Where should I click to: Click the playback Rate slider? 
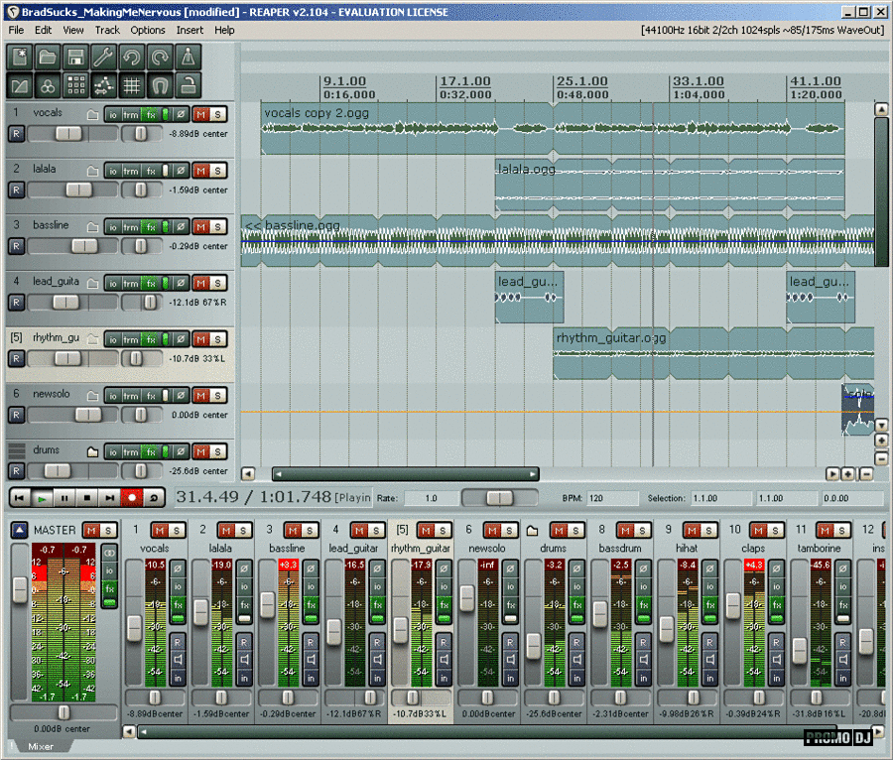pos(499,498)
